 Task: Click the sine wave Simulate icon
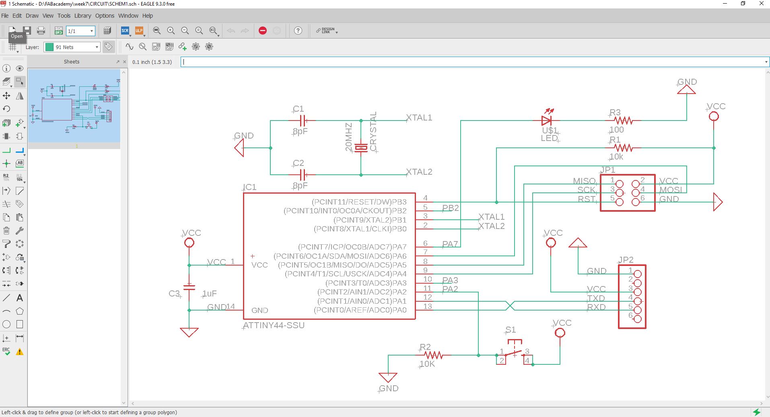[x=129, y=47]
